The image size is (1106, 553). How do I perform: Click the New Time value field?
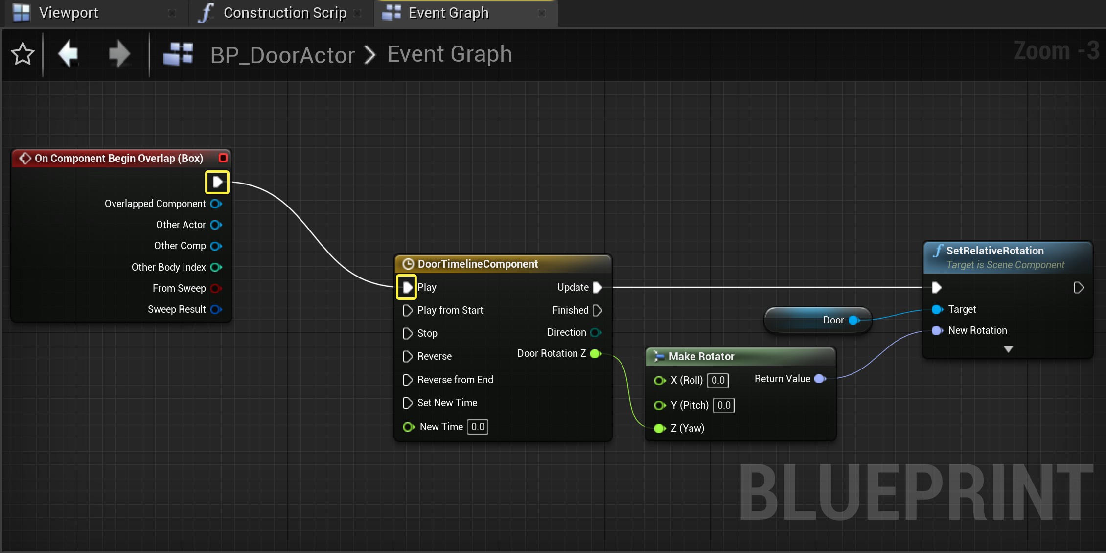[x=477, y=427]
